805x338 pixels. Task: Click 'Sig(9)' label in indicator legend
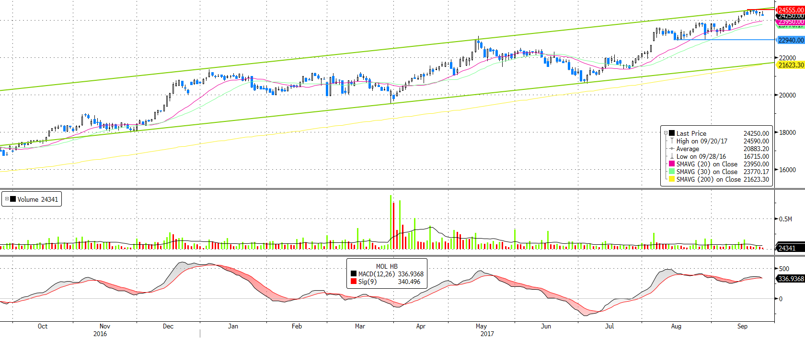click(368, 282)
